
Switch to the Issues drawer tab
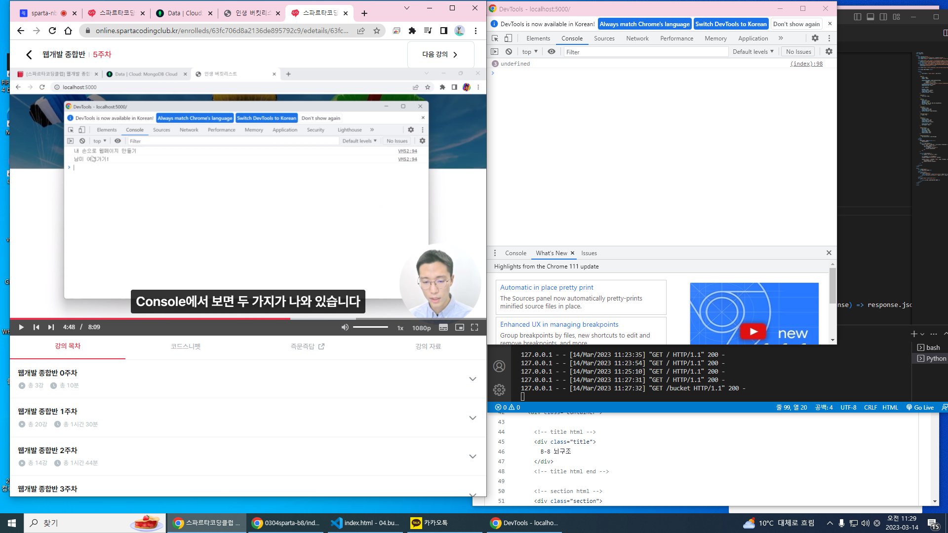589,253
